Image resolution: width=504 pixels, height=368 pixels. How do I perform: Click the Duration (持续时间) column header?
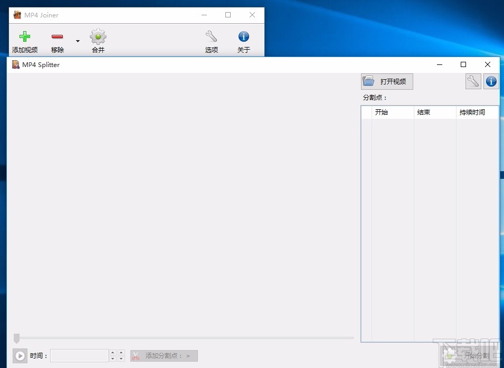[x=477, y=112]
